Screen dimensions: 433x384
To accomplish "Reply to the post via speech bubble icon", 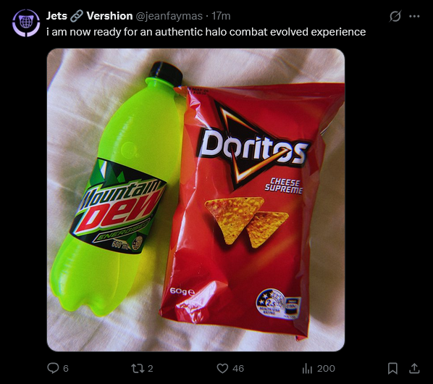I will (x=53, y=368).
